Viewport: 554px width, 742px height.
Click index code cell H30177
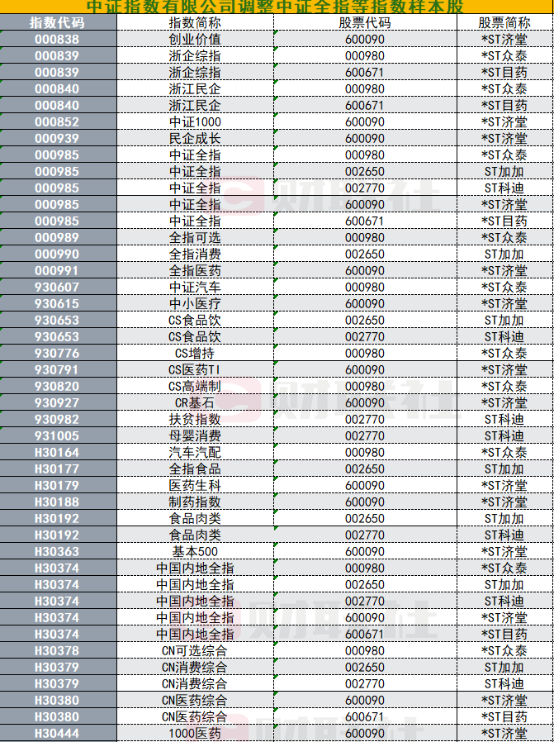pyautogui.click(x=58, y=469)
